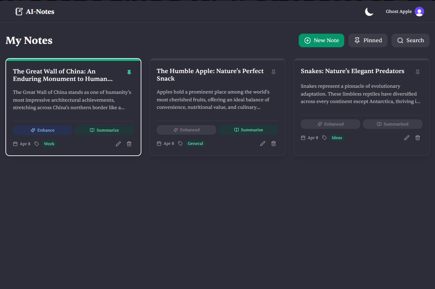Click the My Notes heading

pyautogui.click(x=29, y=40)
